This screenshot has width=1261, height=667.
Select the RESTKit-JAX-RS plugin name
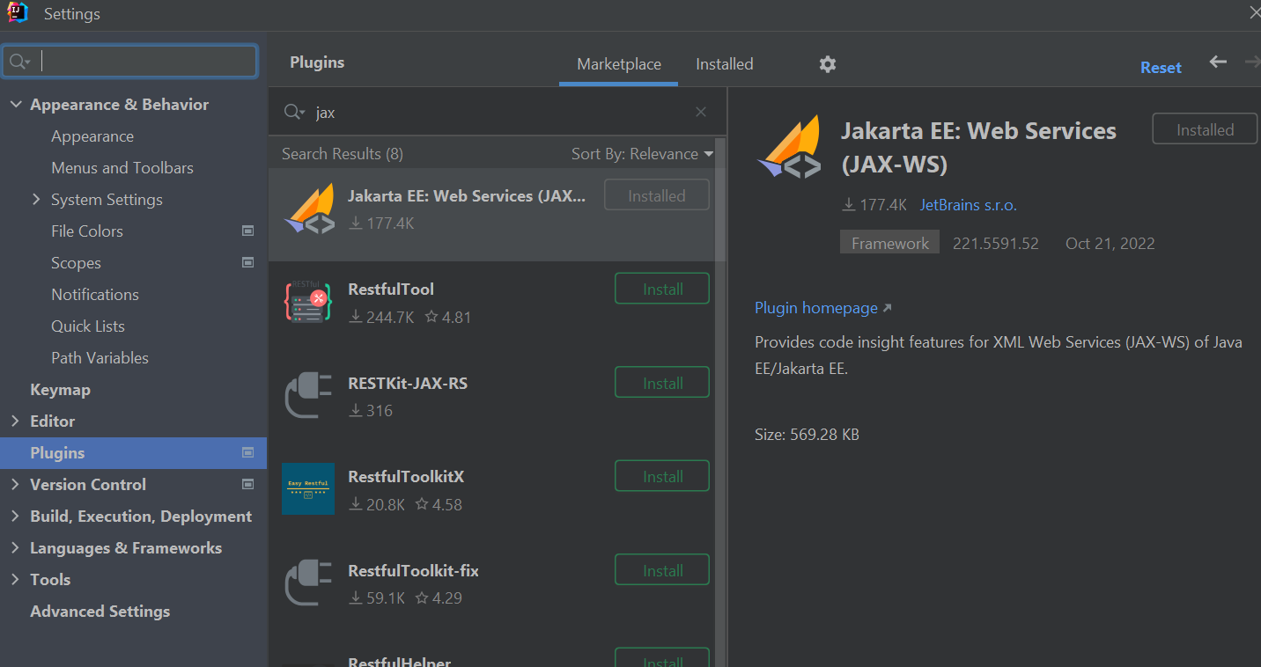408,384
